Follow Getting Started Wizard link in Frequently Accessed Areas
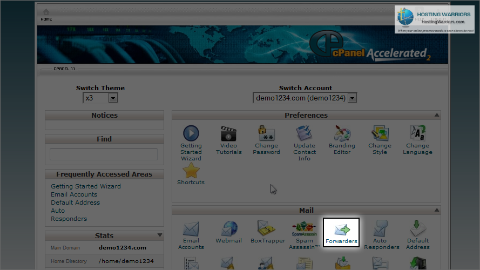480x270 pixels. point(86,186)
